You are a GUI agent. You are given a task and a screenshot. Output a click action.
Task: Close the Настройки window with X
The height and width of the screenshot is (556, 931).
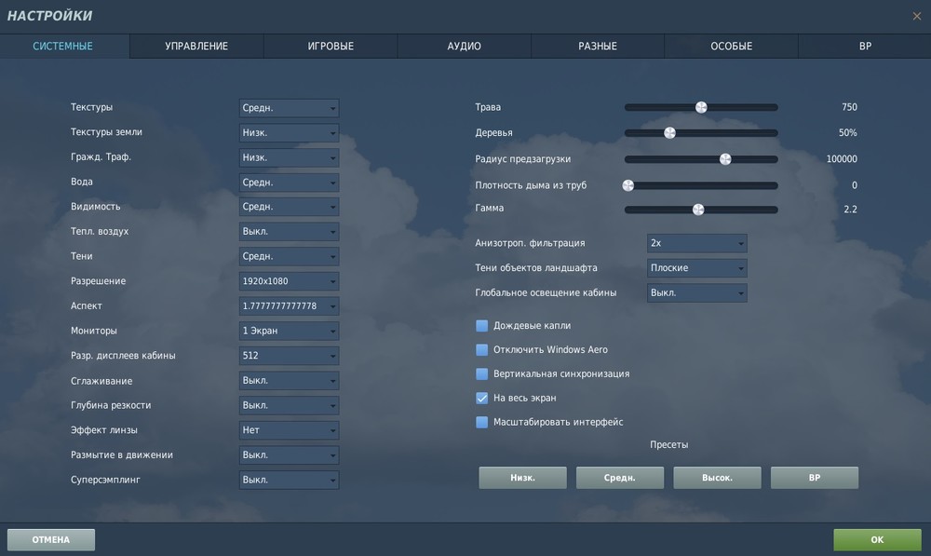point(917,16)
